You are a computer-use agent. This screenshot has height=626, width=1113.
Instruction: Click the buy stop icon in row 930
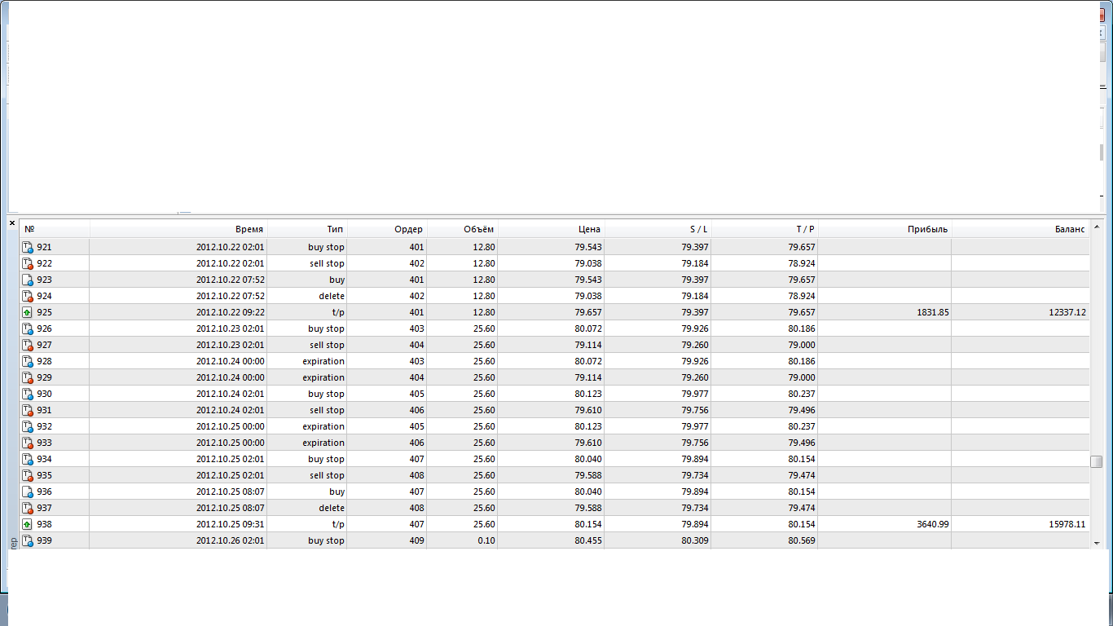coord(27,394)
